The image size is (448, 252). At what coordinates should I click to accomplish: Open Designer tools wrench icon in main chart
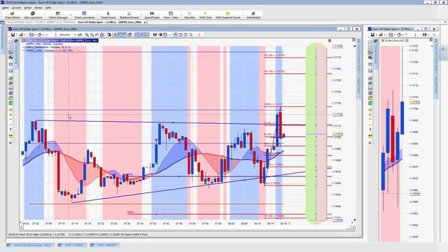pyautogui.click(x=16, y=41)
